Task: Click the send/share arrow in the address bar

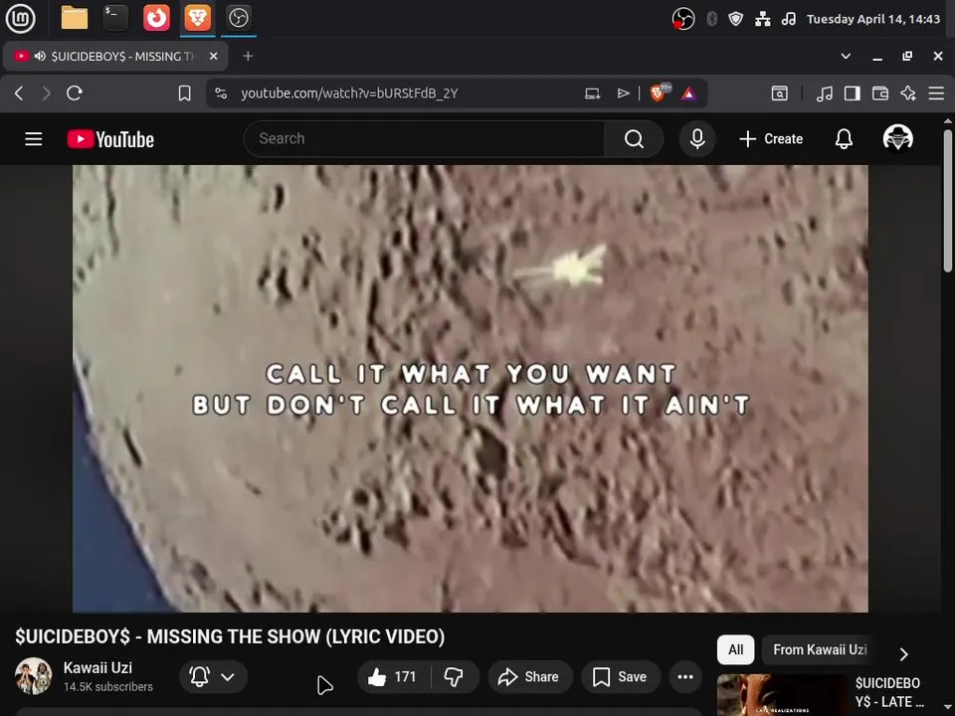Action: tap(623, 93)
